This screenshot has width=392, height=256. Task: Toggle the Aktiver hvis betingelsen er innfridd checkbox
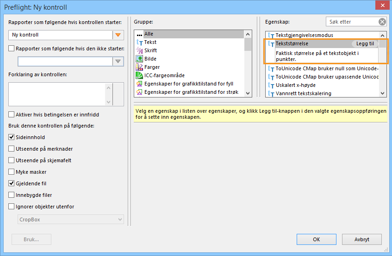click(x=12, y=115)
